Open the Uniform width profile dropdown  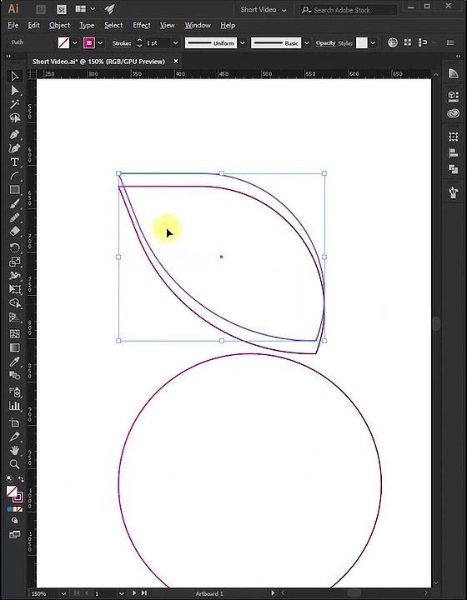click(x=243, y=42)
